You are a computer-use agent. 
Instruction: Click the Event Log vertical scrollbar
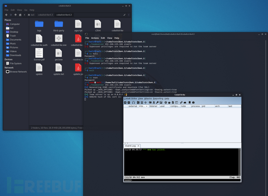239,161
